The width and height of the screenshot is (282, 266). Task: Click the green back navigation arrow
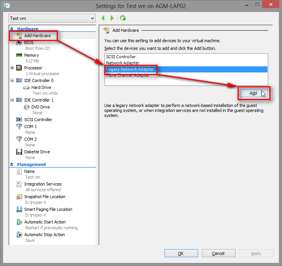click(x=103, y=18)
